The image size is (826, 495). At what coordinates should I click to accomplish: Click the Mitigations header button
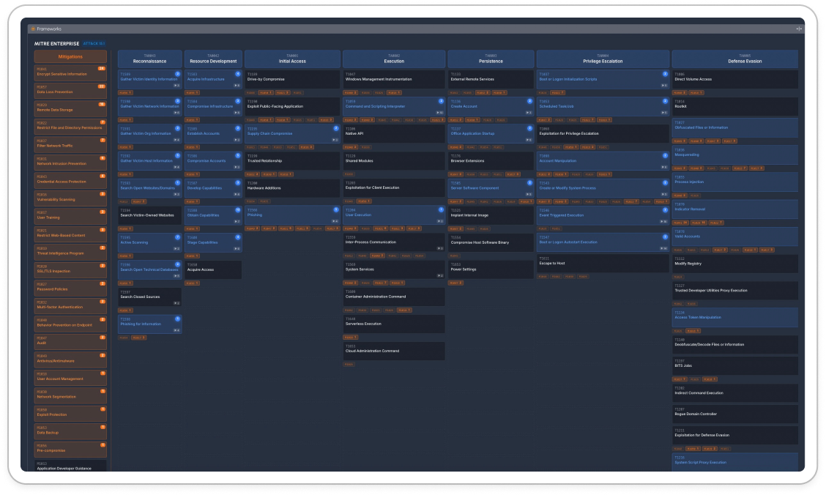pyautogui.click(x=70, y=56)
